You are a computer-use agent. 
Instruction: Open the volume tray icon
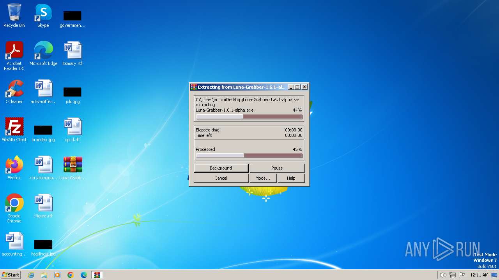click(443, 275)
